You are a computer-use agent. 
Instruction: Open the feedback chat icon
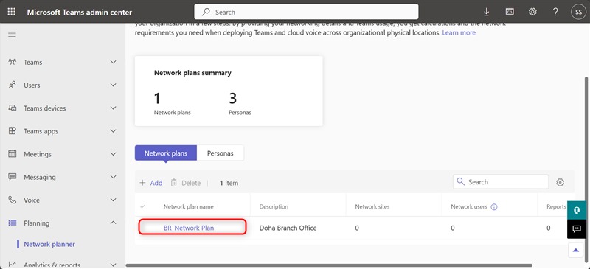pos(577,229)
